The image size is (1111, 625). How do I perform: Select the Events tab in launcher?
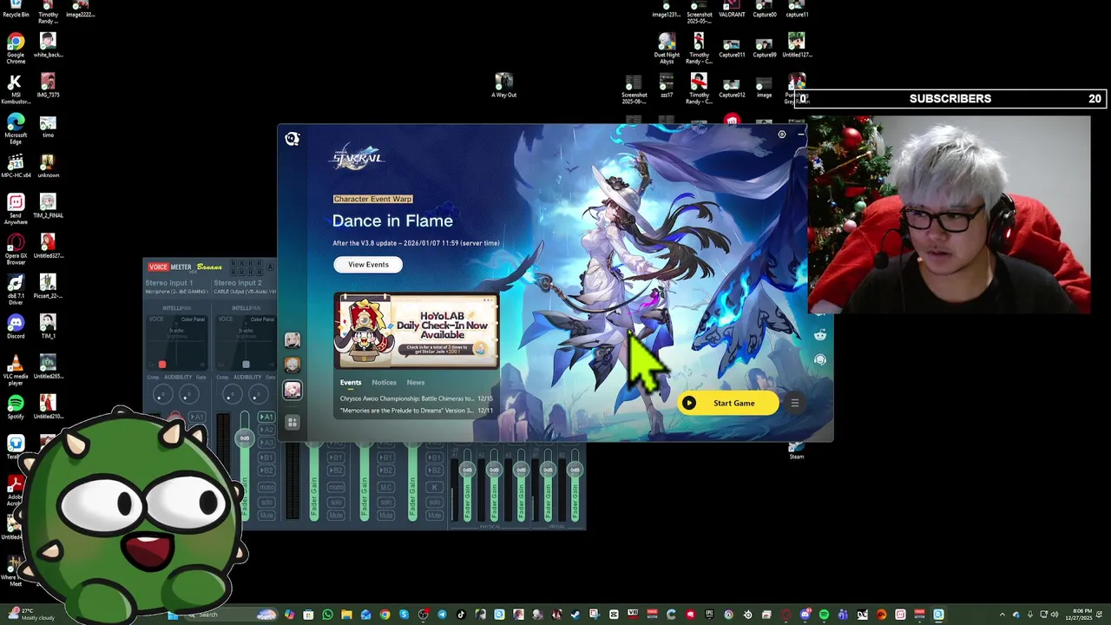coord(351,383)
